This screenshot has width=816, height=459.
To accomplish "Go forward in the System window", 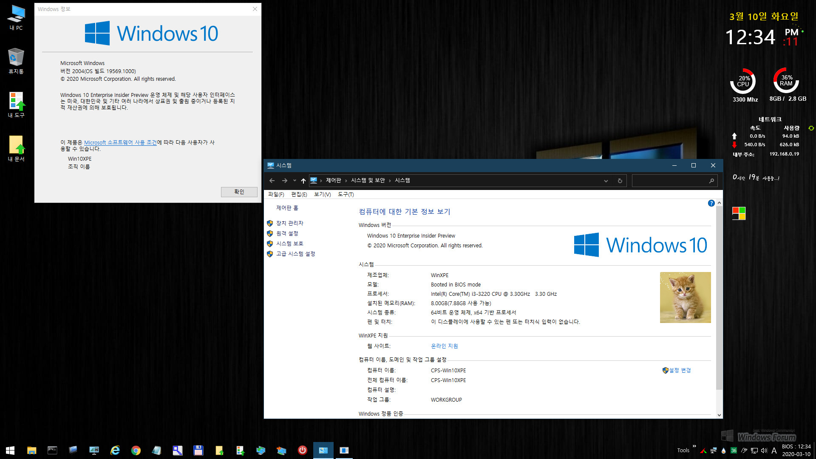I will pos(284,181).
